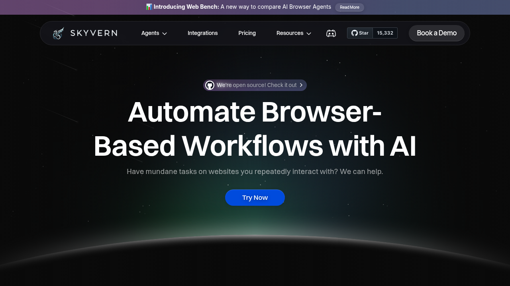Open the Discord community icon
Screen dimensions: 510x286
click(331, 33)
